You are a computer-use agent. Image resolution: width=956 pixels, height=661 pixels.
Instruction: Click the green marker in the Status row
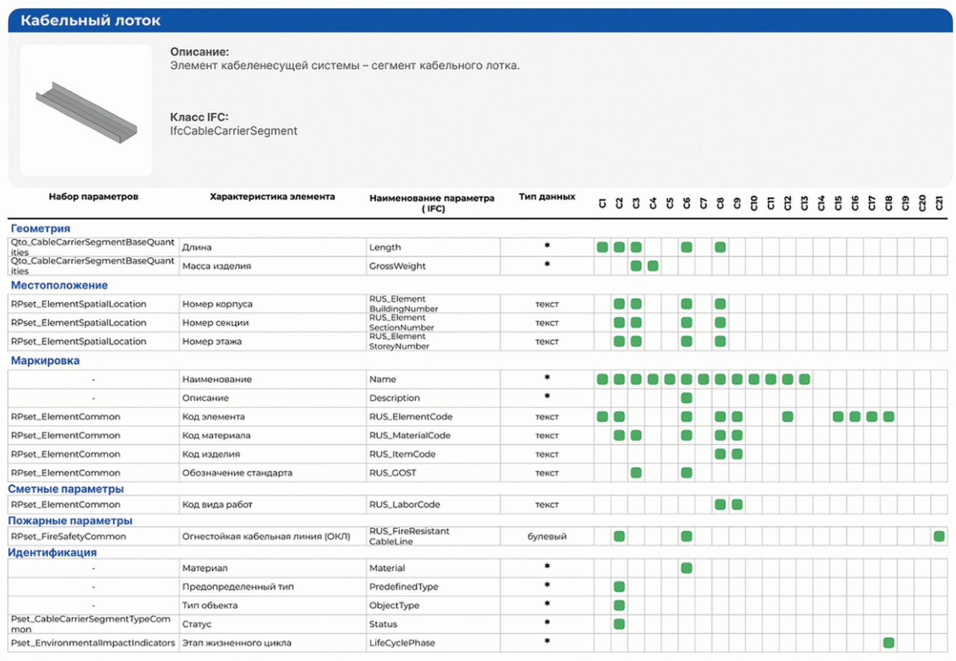click(619, 624)
